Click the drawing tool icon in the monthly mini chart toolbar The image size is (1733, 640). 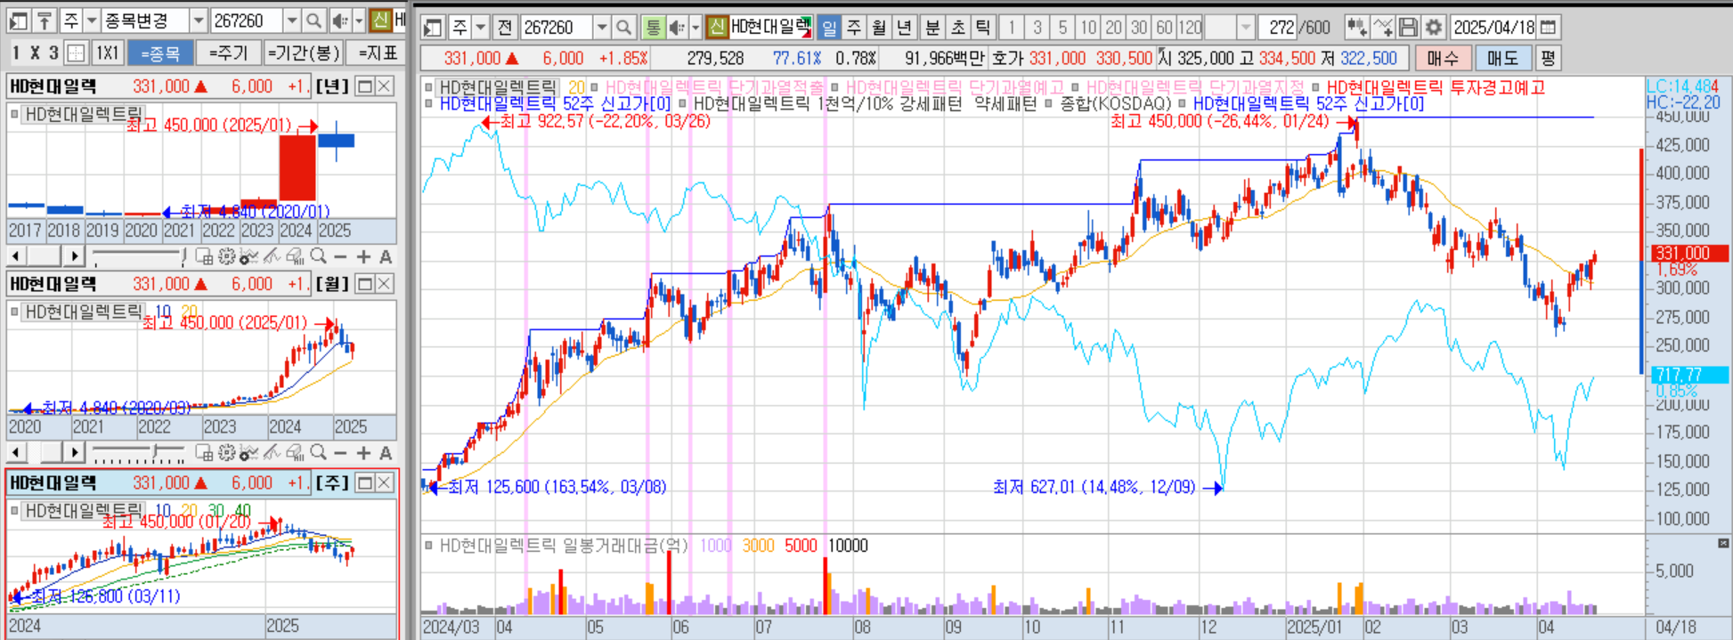(x=272, y=453)
